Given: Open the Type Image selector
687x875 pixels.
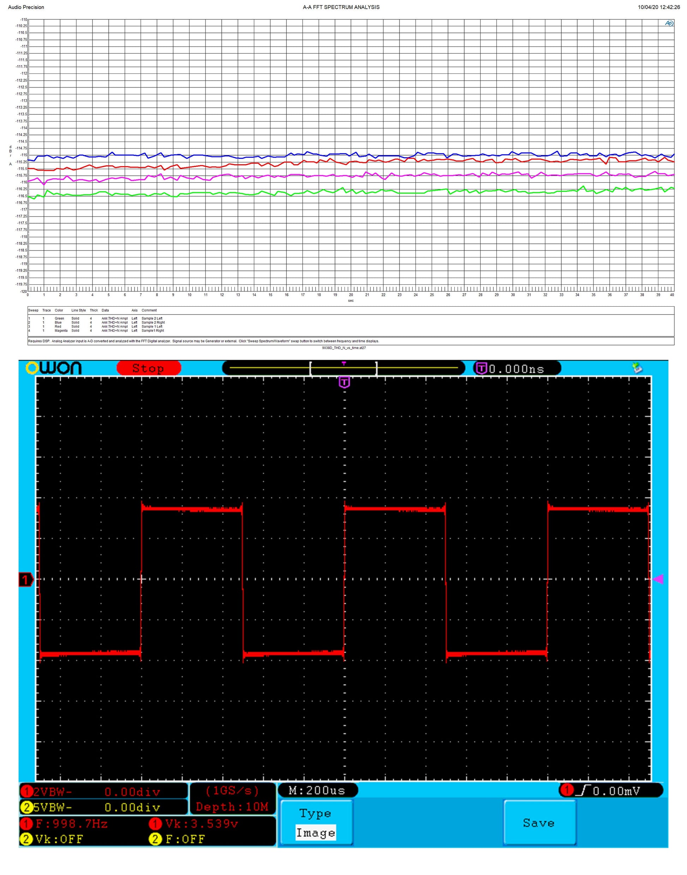Looking at the screenshot, I should 316,823.
